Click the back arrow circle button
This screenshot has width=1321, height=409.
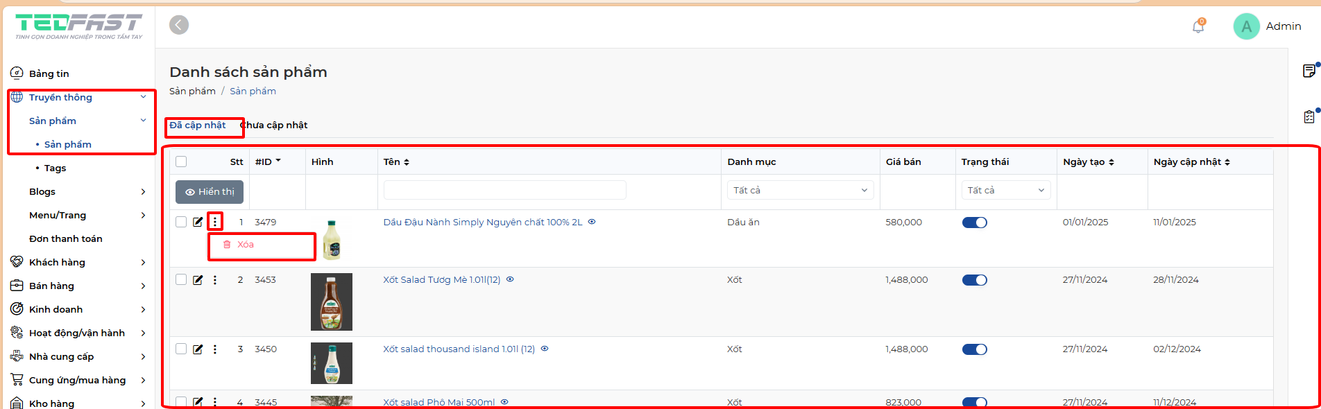tap(179, 25)
